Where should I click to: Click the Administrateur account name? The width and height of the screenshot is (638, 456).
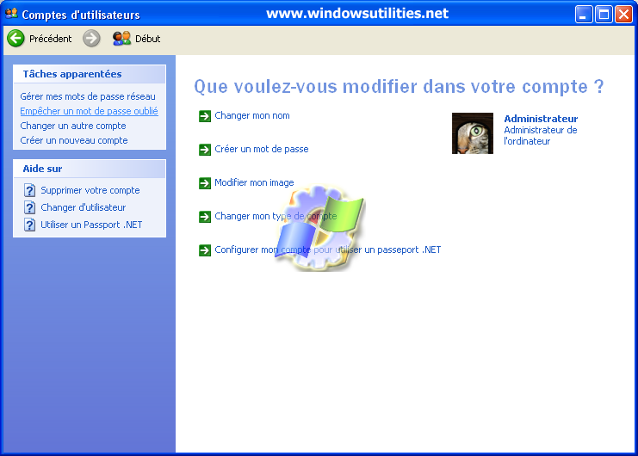pyautogui.click(x=541, y=119)
